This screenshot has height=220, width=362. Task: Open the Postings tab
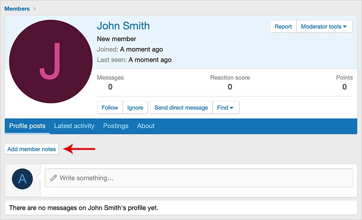116,126
